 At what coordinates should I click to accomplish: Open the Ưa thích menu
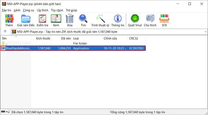[x=42, y=10]
